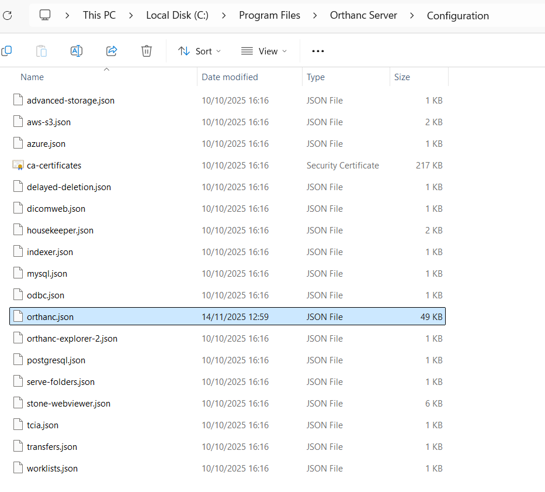
Task: Select the transfers.json file
Action: point(52,447)
